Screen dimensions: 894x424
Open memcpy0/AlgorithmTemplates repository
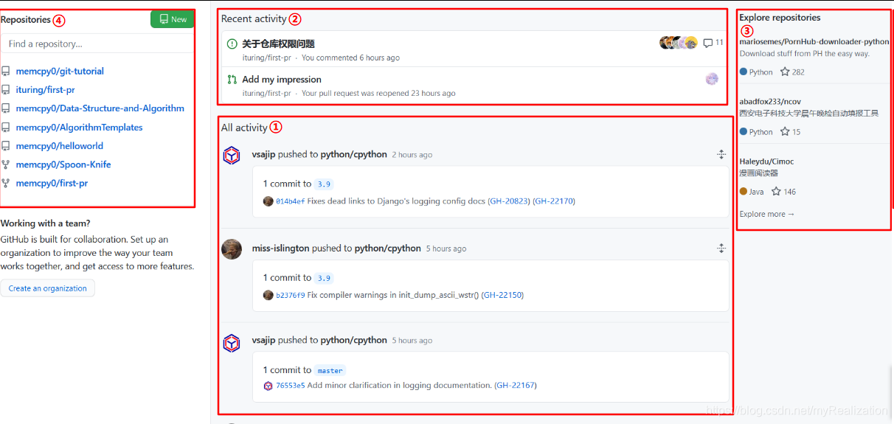coord(79,128)
